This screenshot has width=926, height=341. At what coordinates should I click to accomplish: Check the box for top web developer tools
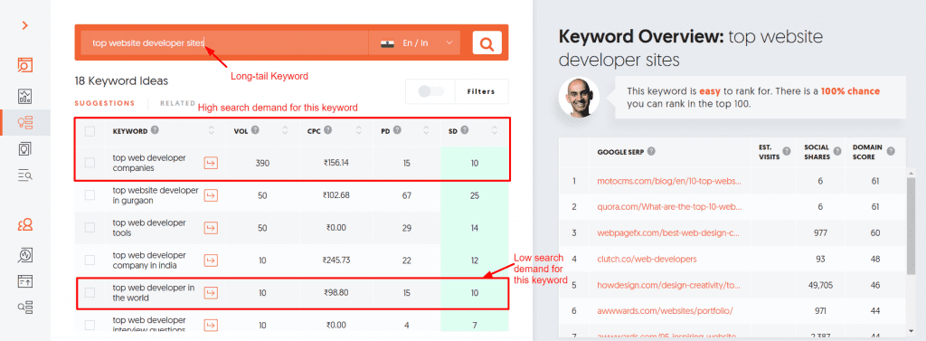tap(90, 228)
